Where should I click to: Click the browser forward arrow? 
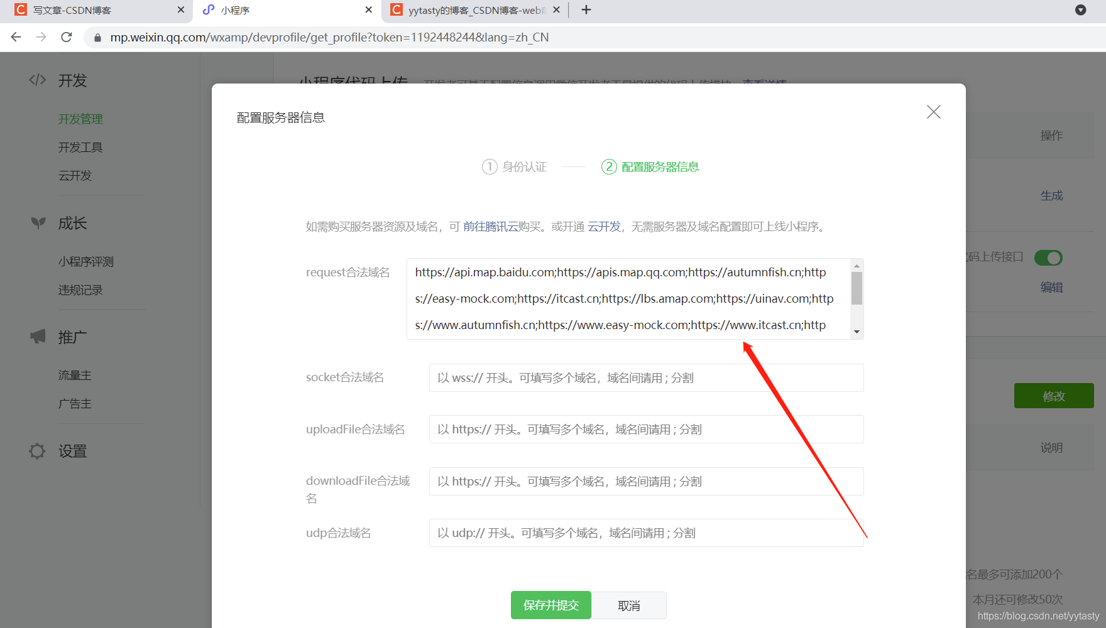(41, 37)
